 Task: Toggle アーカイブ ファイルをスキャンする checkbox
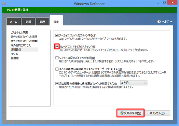57,35
